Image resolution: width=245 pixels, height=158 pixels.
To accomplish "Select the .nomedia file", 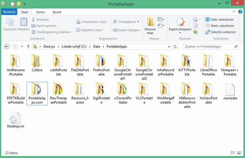I will (230, 92).
